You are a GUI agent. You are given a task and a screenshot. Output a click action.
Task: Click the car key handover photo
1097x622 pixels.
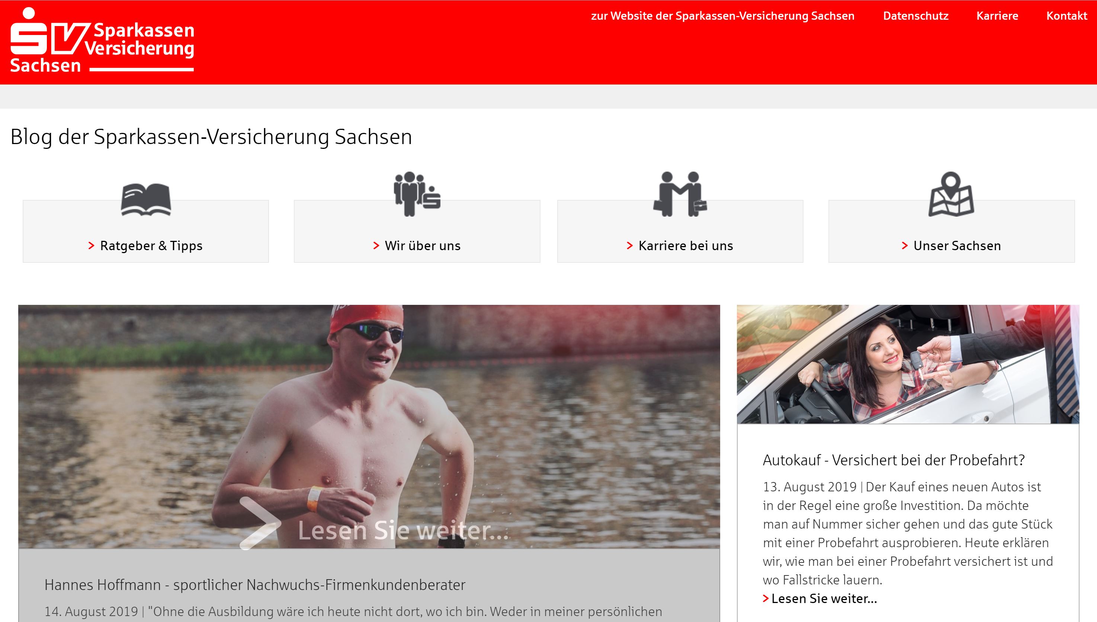click(908, 364)
